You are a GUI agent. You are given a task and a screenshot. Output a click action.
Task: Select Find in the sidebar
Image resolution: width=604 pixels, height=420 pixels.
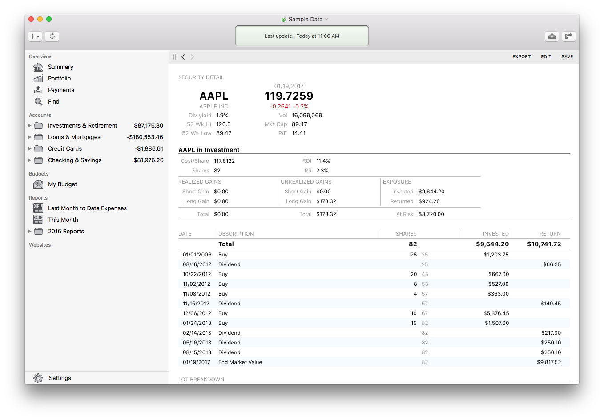(53, 102)
